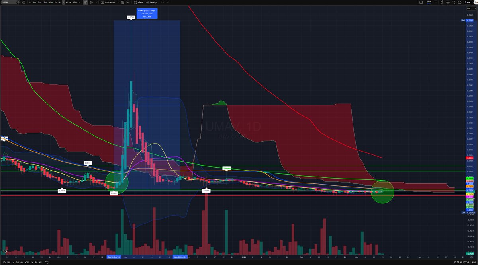Select the blue measurement info box at top
Viewport: 478px width, 265px height.
(147, 13)
